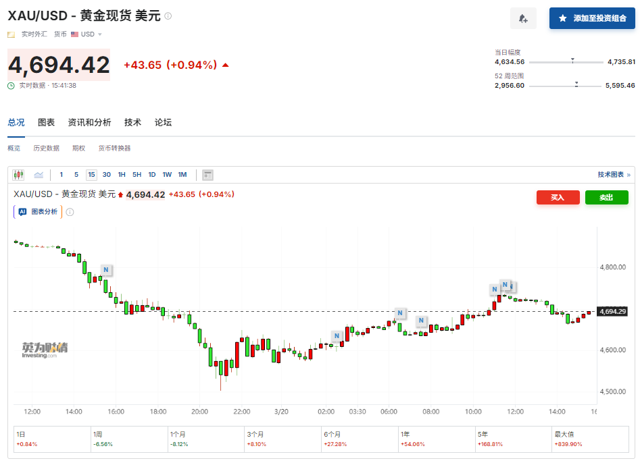This screenshot has width=640, height=465.
Task: Open the AI 图表分析 chart analysis
Action: [x=38, y=211]
